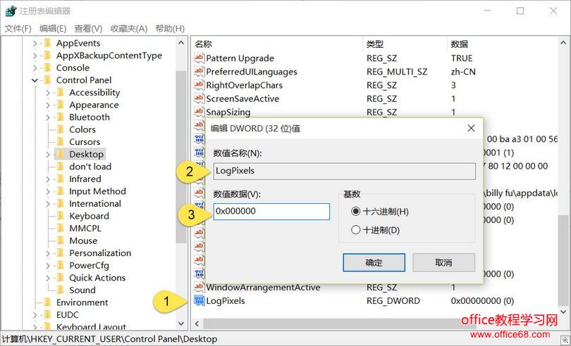This screenshot has width=571, height=346.
Task: Click the icon beside ScreenSaveActive
Action: point(199,98)
